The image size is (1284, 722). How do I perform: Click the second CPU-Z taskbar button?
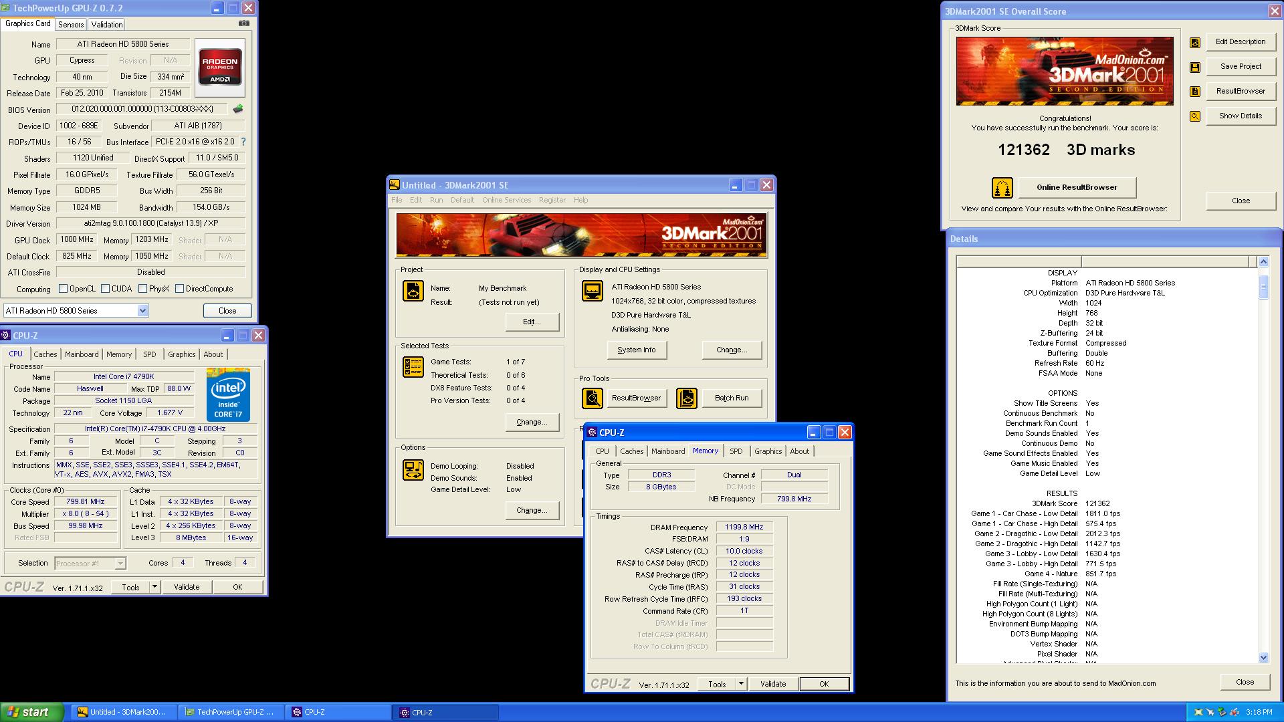click(x=447, y=713)
